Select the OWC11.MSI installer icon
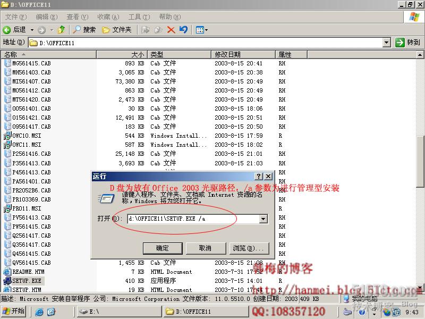Image resolution: width=425 pixels, height=319 pixels. tap(7, 145)
